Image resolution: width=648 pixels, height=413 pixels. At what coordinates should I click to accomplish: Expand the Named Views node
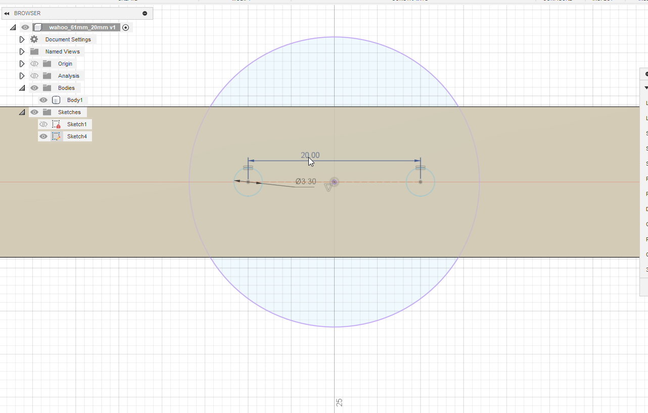point(22,51)
